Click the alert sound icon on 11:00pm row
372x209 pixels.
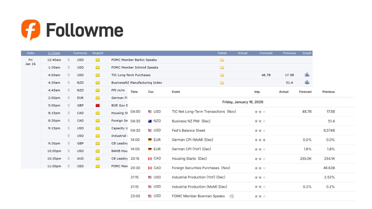[x=68, y=166]
